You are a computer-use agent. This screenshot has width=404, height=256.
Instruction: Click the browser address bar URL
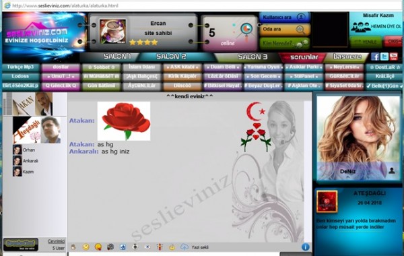click(x=65, y=5)
